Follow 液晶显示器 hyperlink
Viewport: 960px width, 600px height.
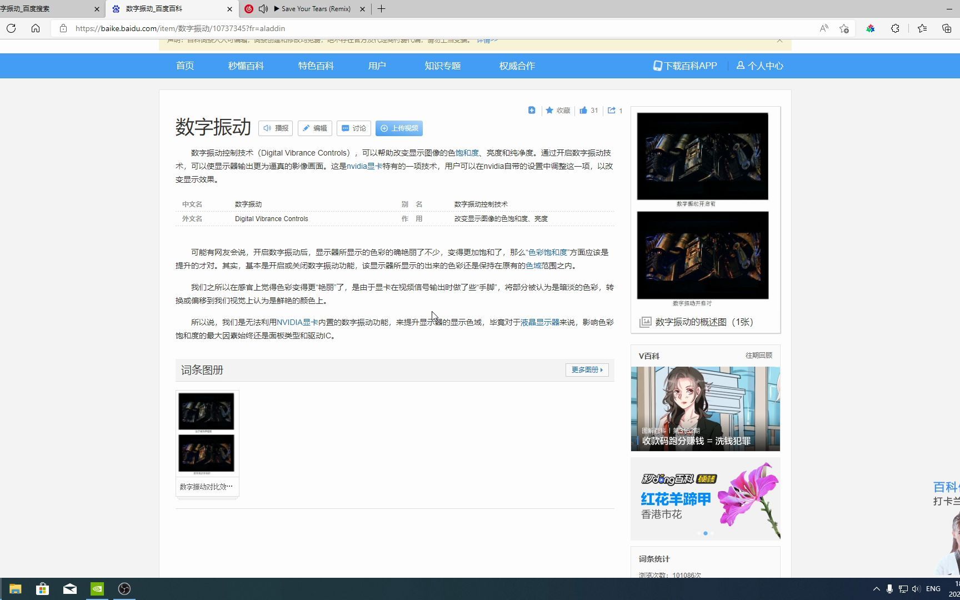tap(540, 322)
